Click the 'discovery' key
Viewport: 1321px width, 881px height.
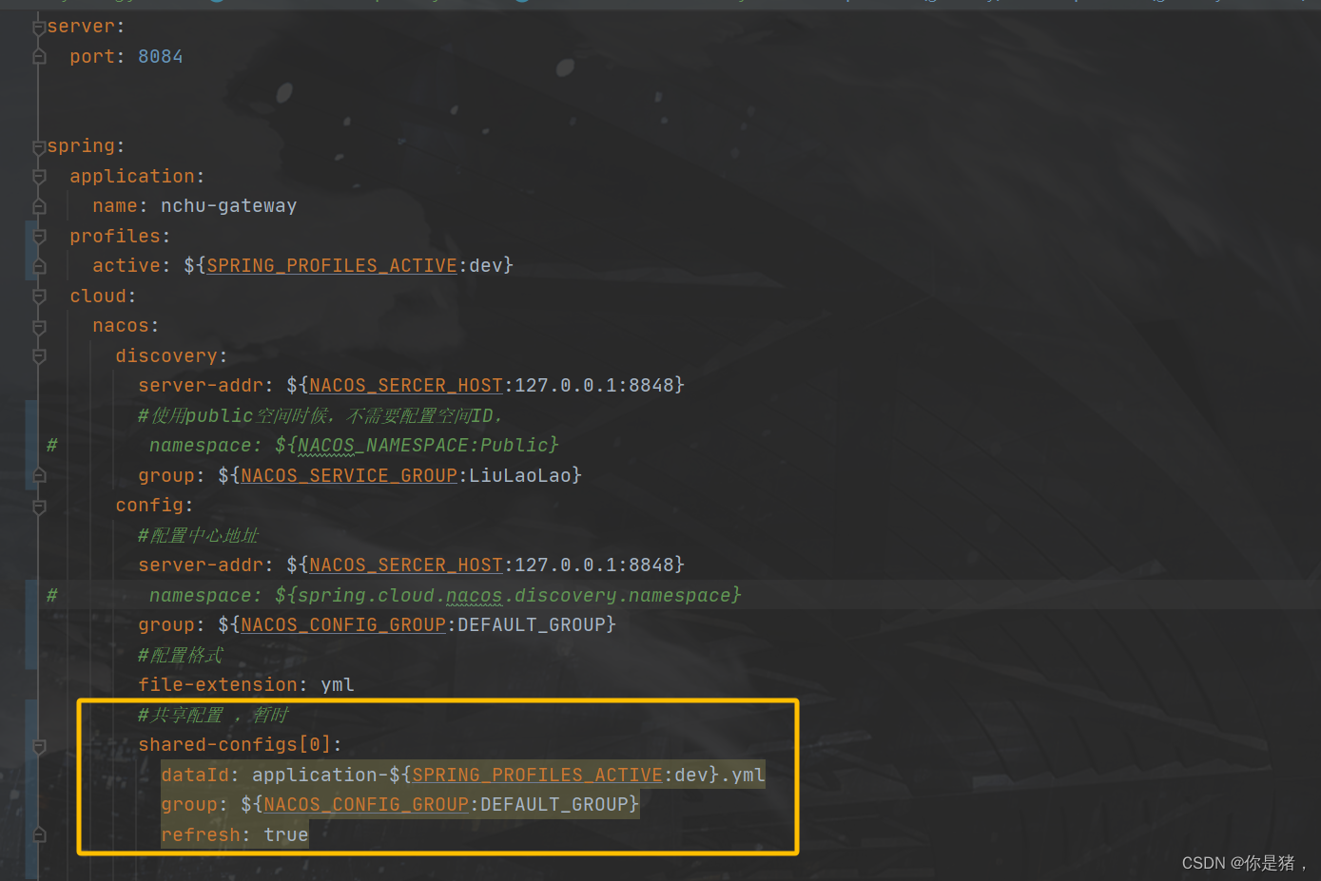[166, 356]
